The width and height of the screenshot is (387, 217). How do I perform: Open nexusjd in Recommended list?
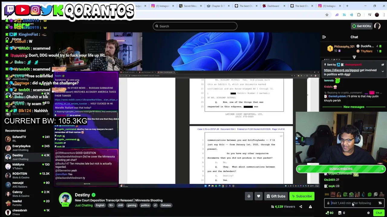point(27,185)
